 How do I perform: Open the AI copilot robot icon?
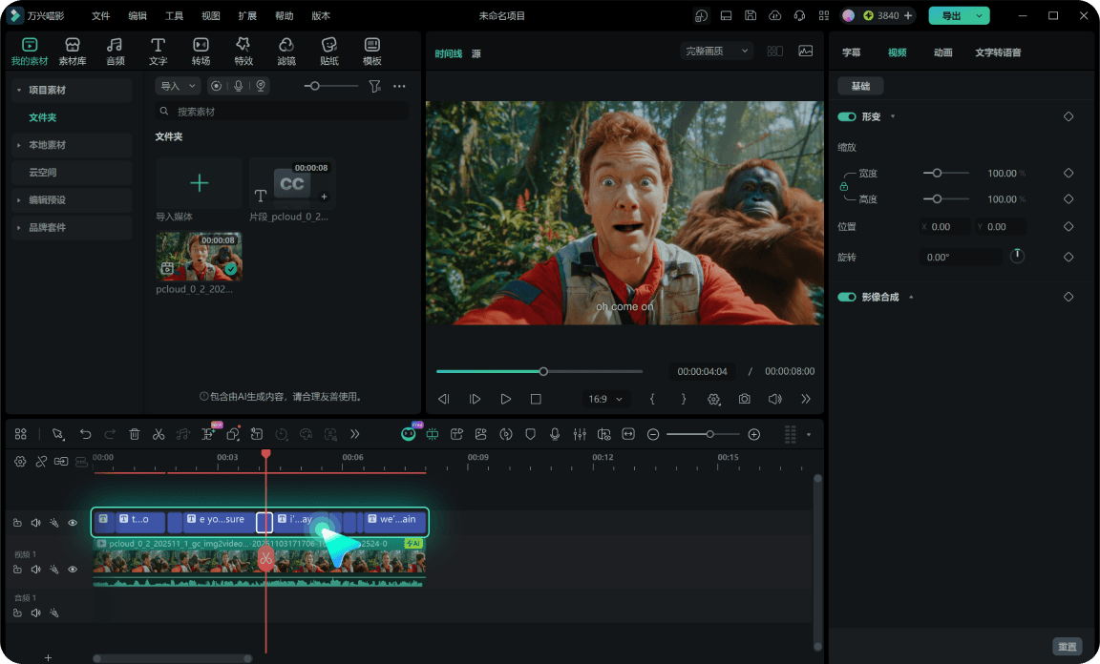click(409, 435)
